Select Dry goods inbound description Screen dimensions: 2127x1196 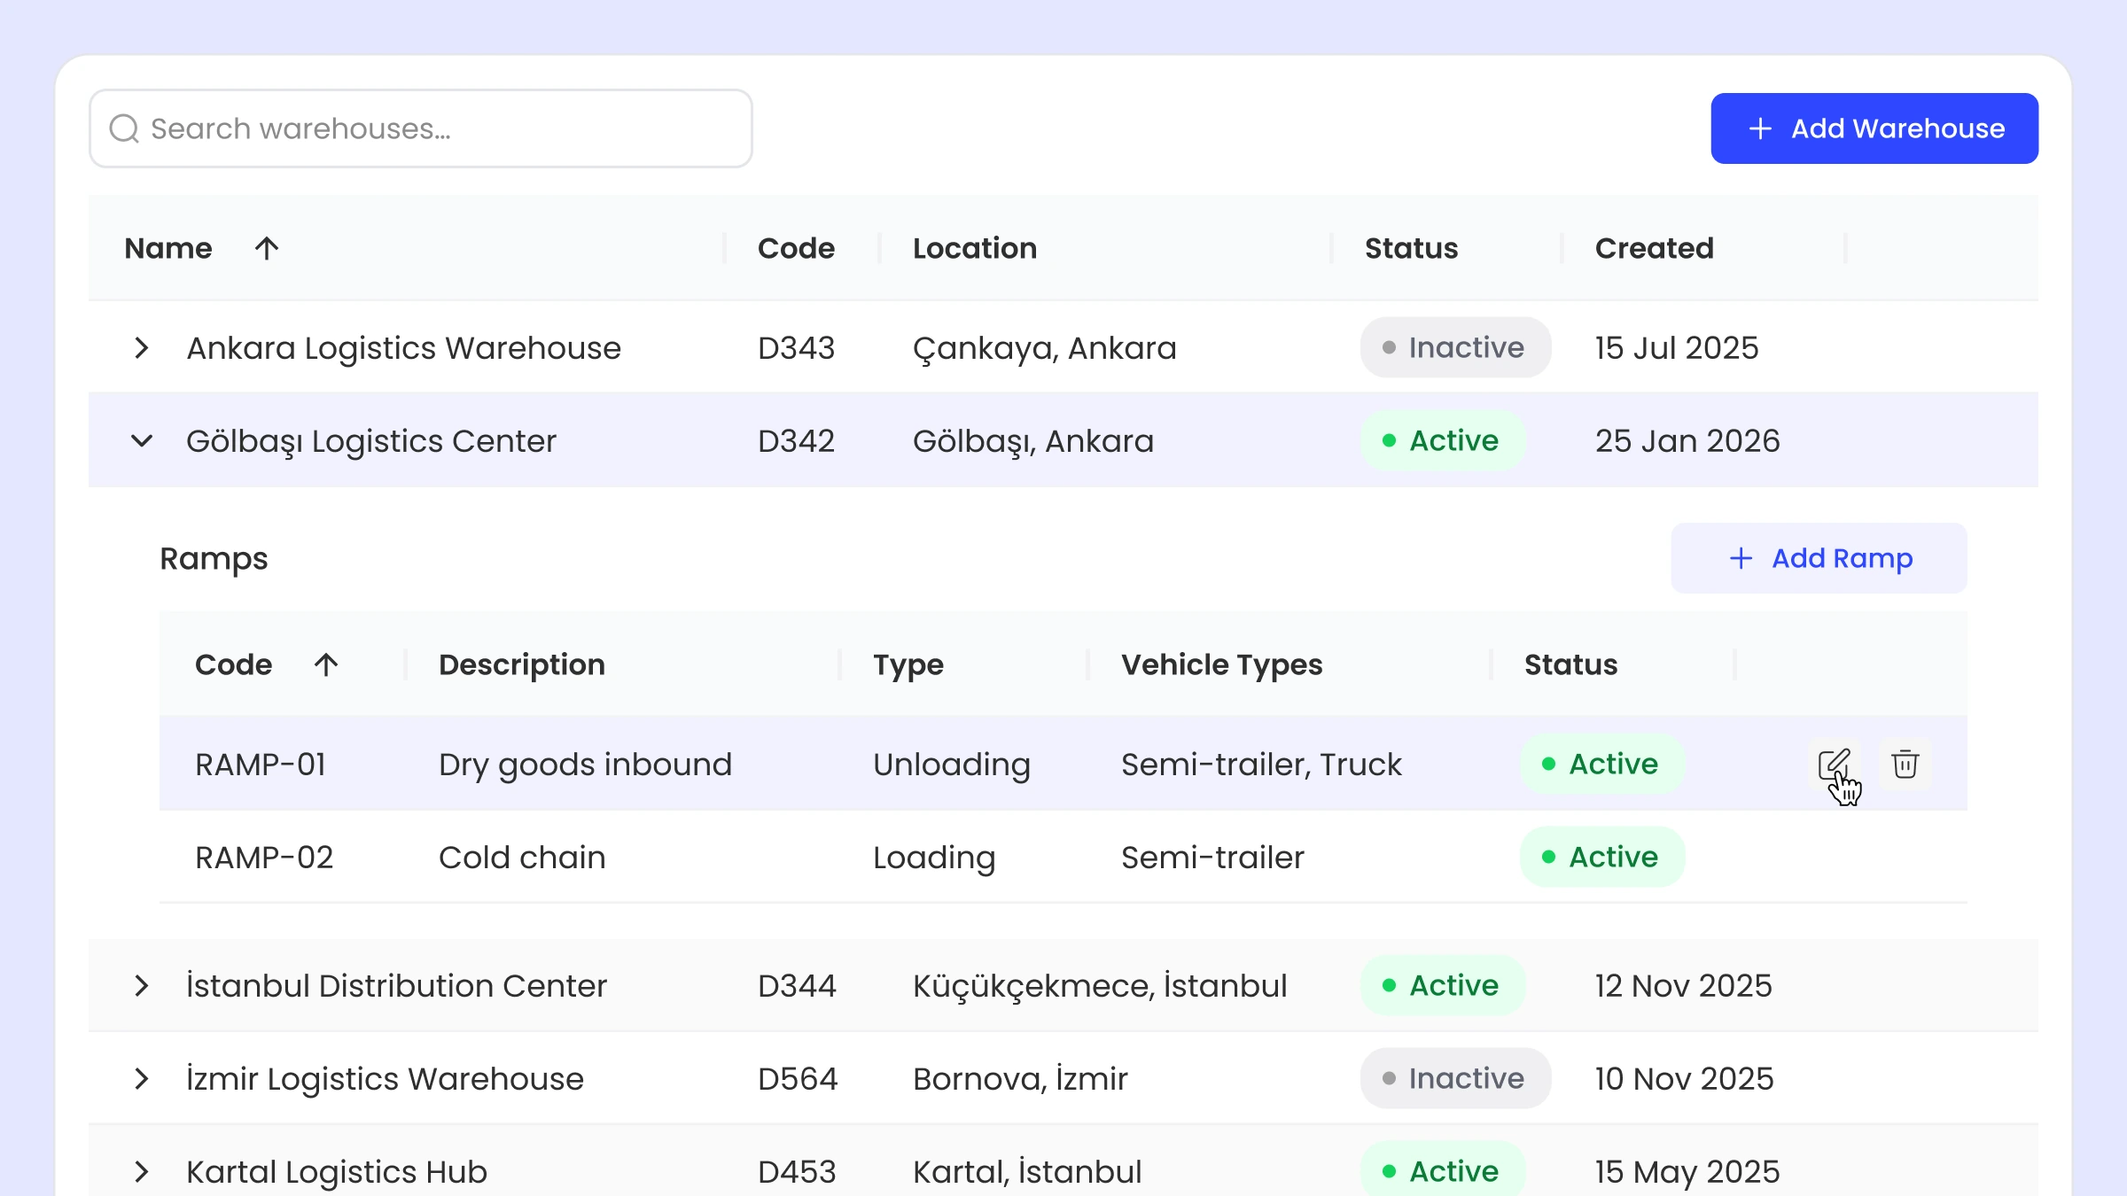point(585,765)
